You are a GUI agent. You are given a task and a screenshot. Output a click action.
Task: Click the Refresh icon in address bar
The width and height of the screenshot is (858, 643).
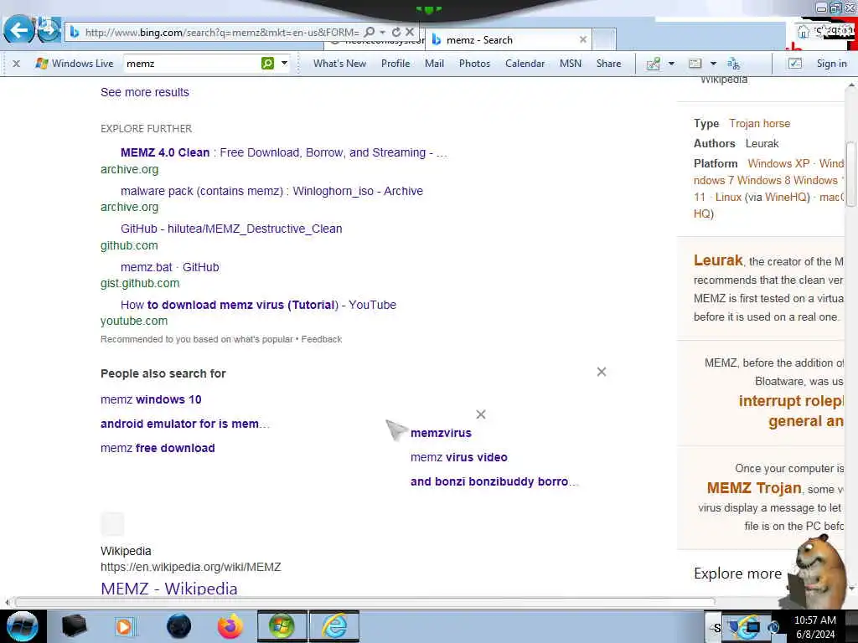click(396, 33)
